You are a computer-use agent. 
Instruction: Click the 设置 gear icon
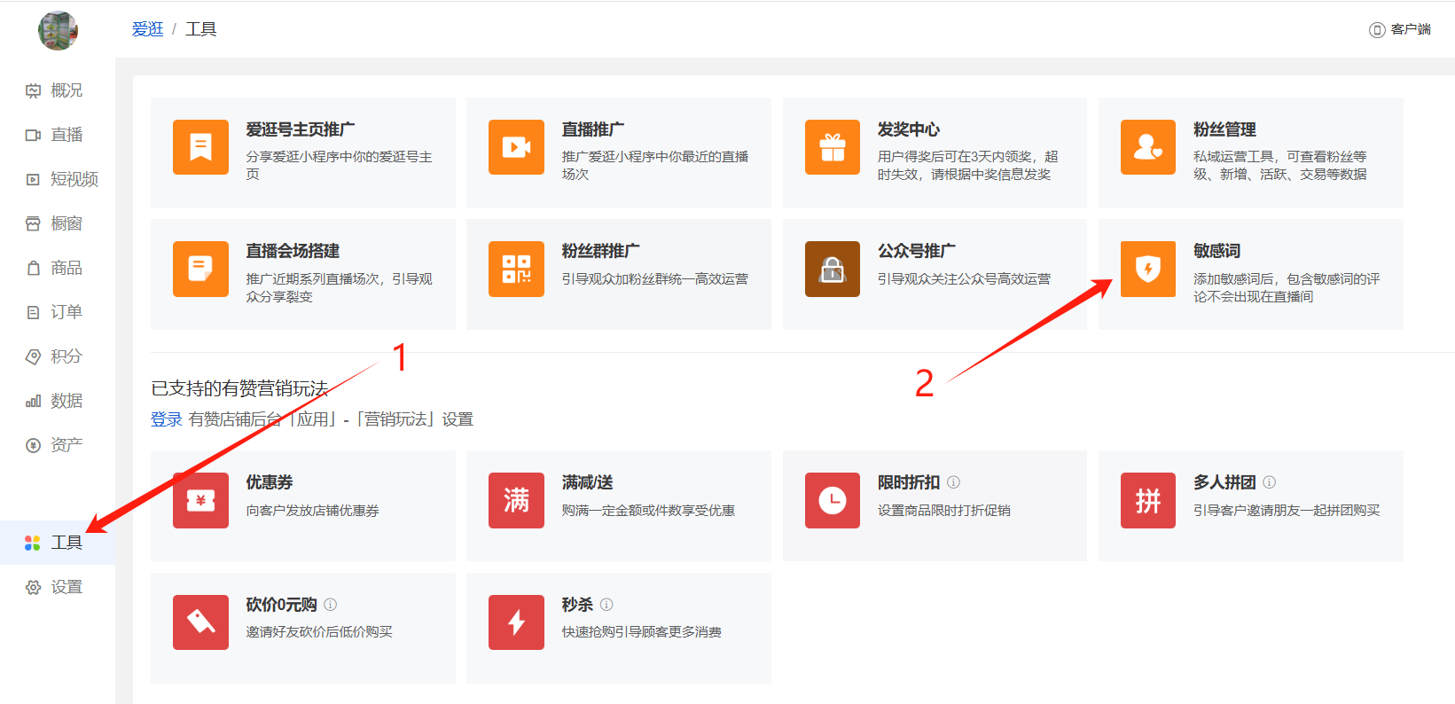click(33, 587)
